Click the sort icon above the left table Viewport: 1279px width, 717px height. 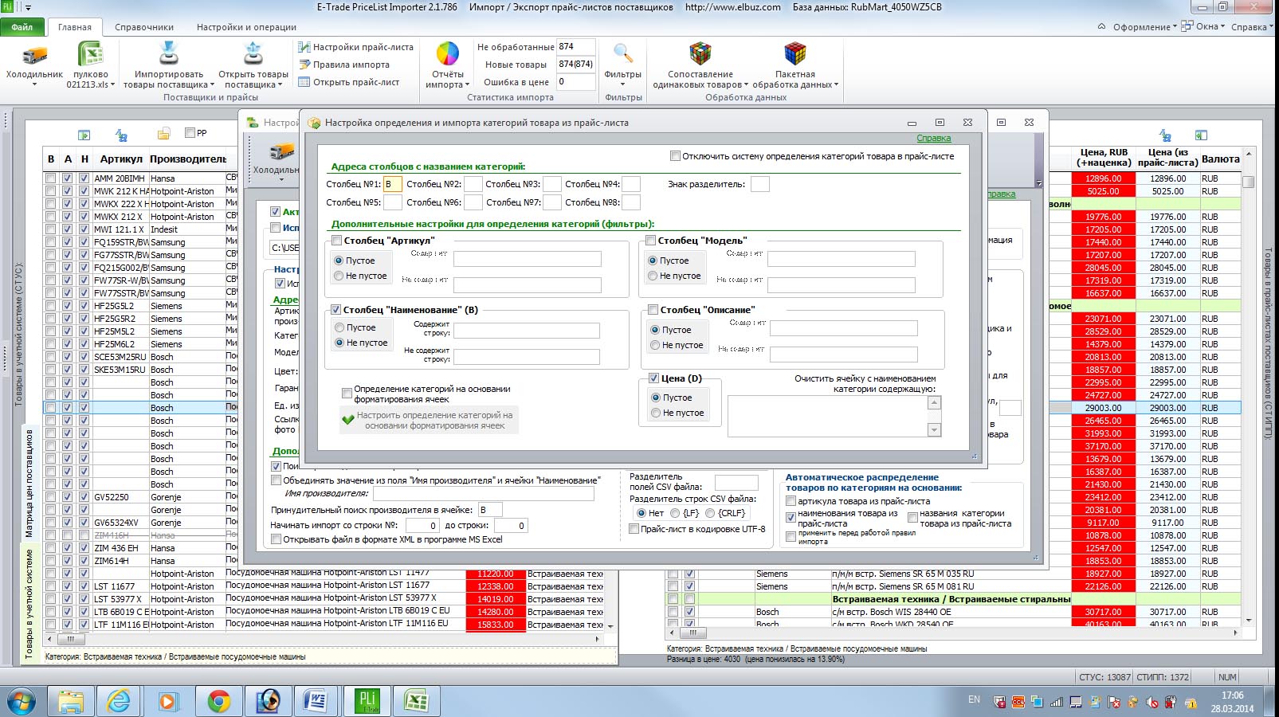(121, 135)
